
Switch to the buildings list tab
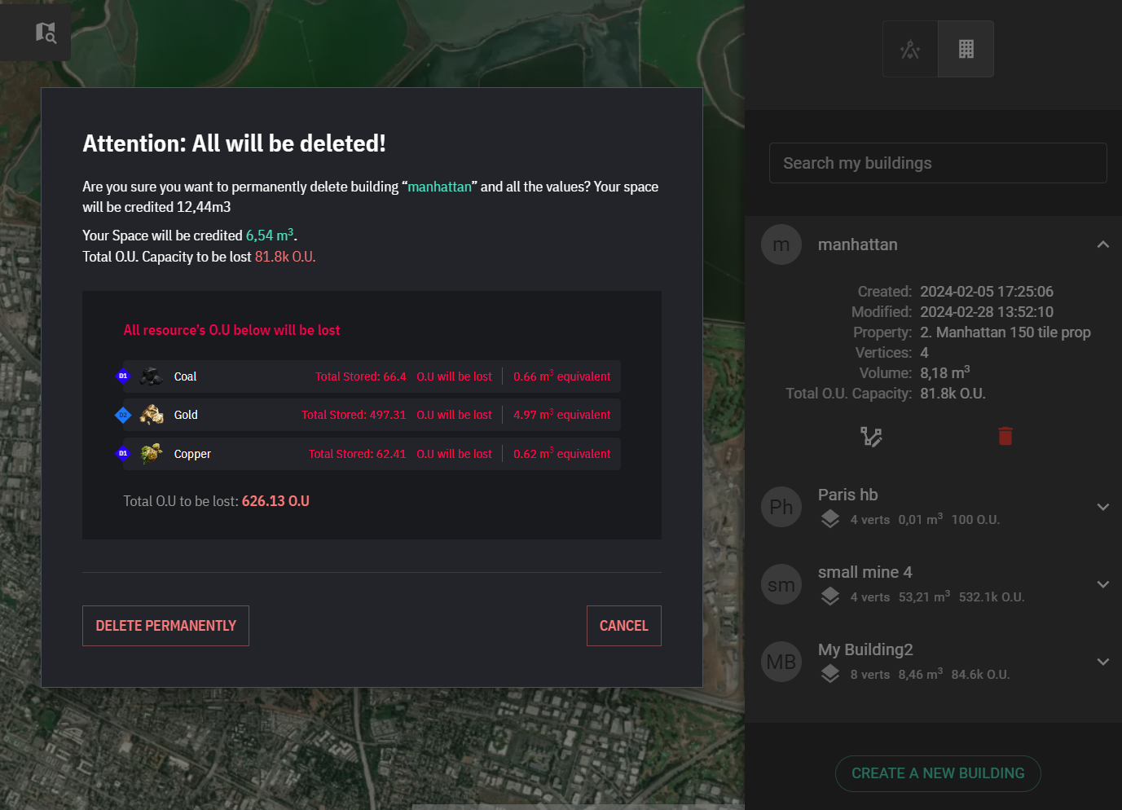click(x=966, y=50)
